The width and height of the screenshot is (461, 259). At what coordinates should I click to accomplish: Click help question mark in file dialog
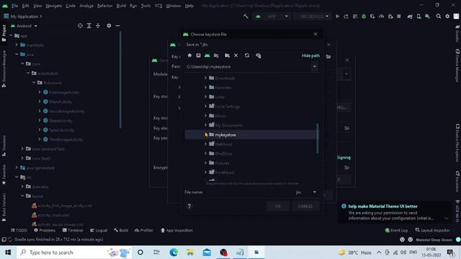189,206
